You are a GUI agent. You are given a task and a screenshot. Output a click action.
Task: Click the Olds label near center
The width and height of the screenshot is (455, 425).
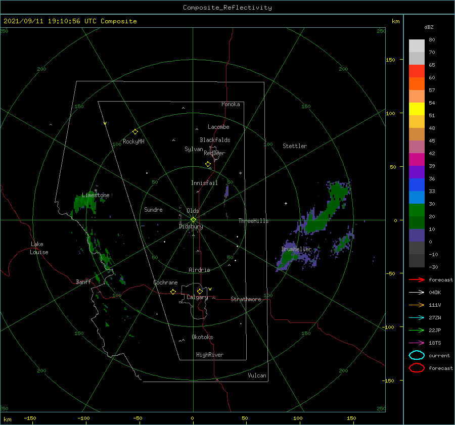coord(193,211)
